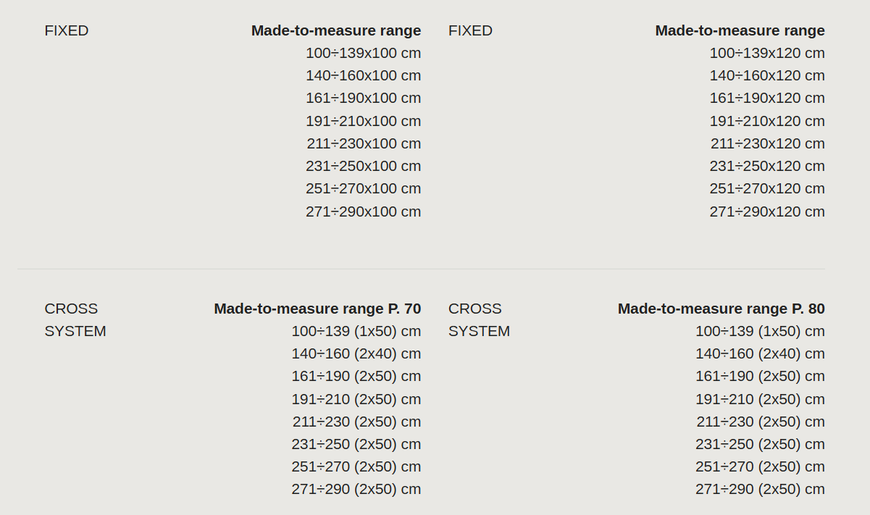The height and width of the screenshot is (515, 870).
Task: Select 100÷139 (1x50) cm under P. 70
Action: 356,331
